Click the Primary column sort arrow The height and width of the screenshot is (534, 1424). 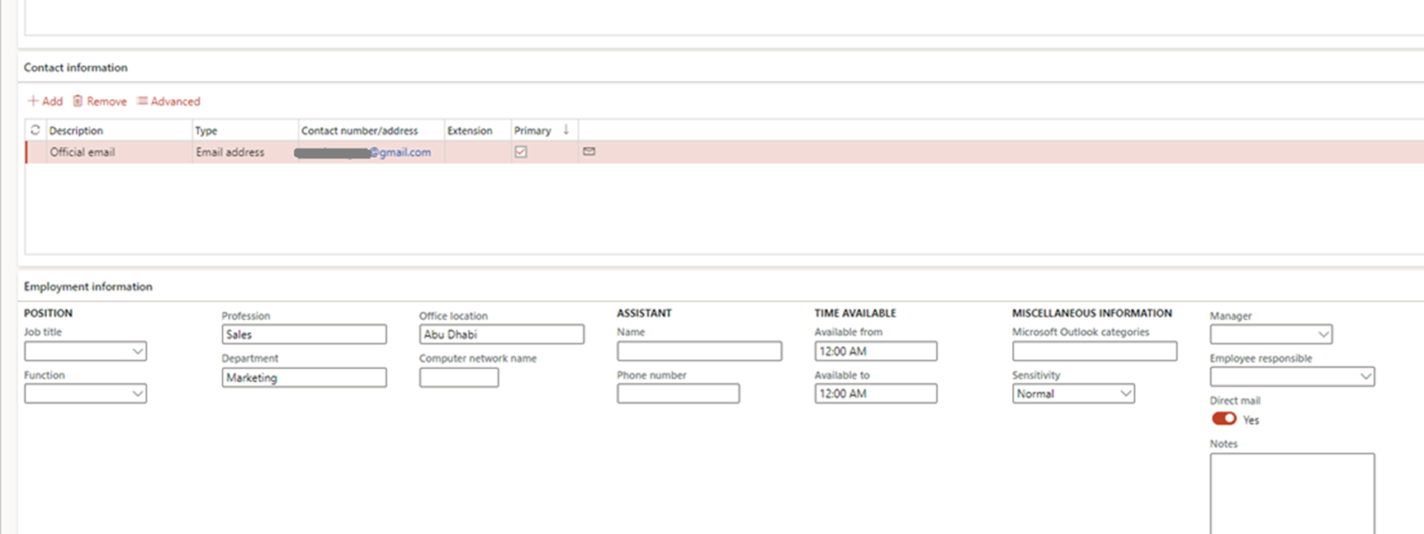[566, 130]
